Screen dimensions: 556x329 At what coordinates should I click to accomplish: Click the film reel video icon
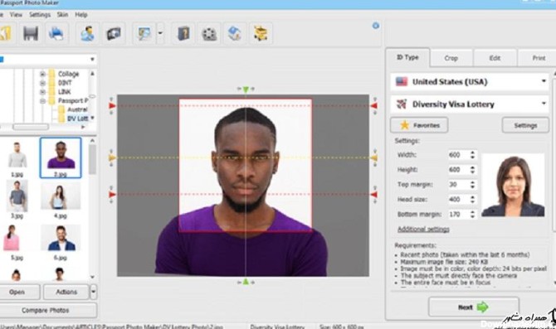209,34
